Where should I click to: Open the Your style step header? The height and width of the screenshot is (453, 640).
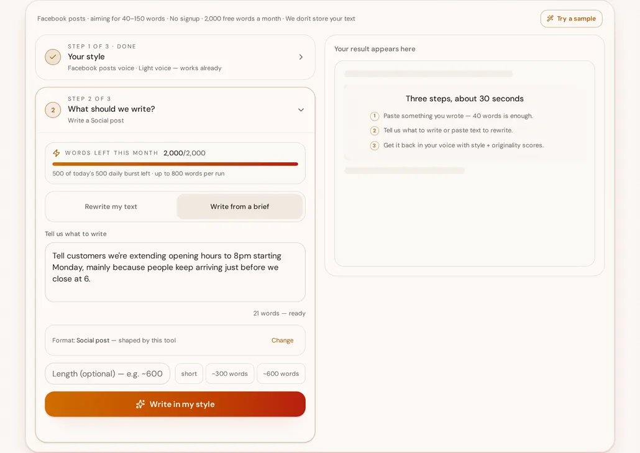(x=175, y=57)
